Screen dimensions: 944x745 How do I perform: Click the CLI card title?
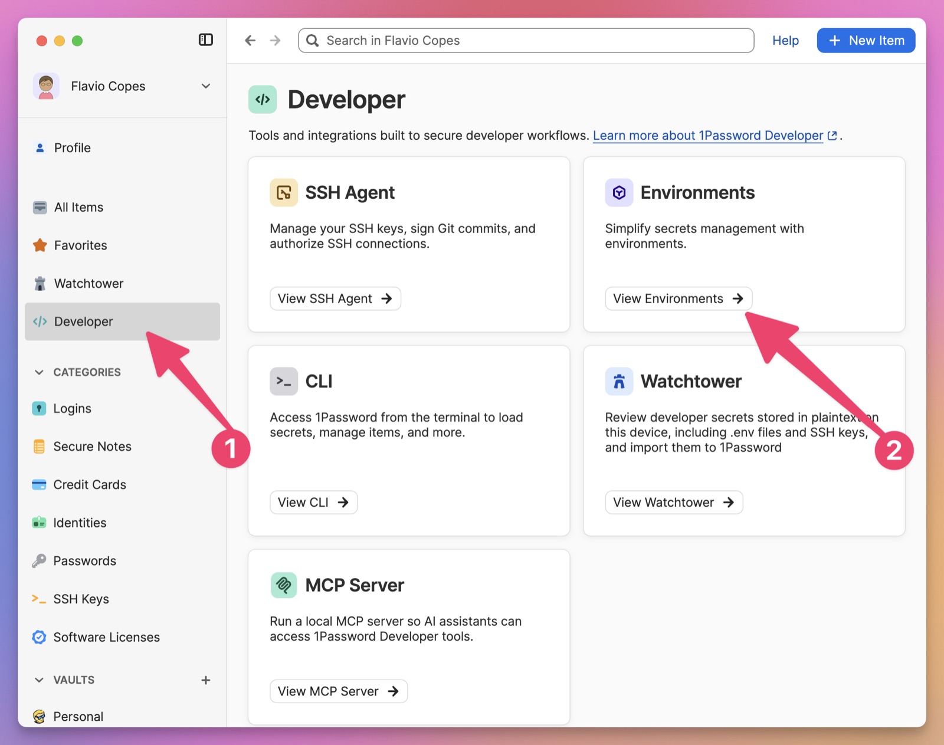click(x=319, y=382)
